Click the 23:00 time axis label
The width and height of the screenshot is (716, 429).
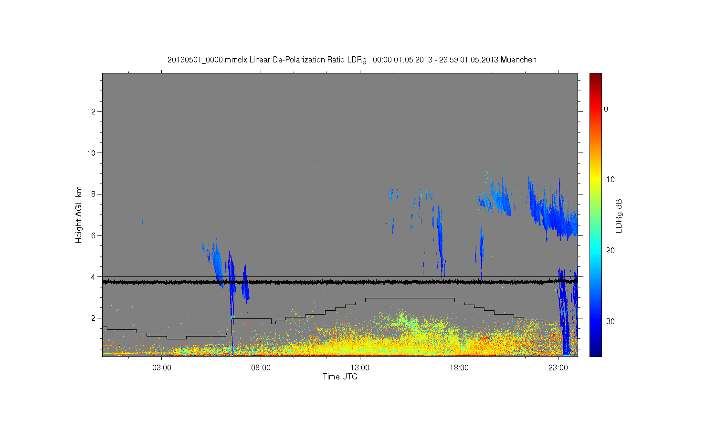(558, 368)
